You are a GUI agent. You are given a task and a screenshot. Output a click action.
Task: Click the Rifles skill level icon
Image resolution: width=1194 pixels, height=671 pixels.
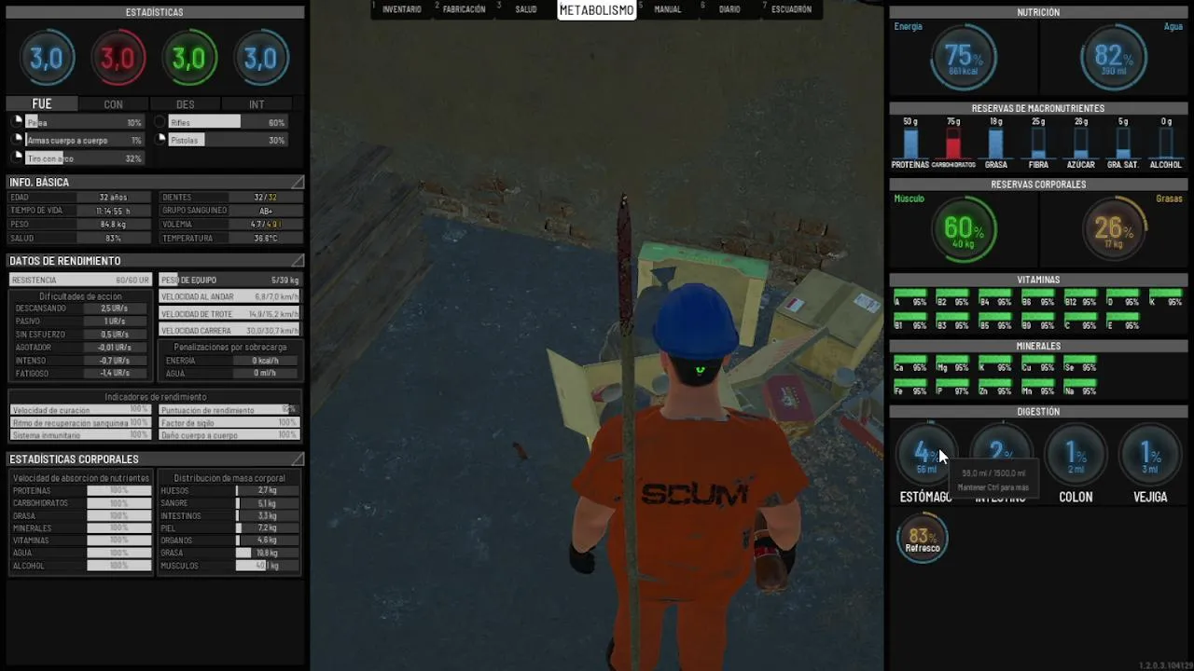(160, 122)
